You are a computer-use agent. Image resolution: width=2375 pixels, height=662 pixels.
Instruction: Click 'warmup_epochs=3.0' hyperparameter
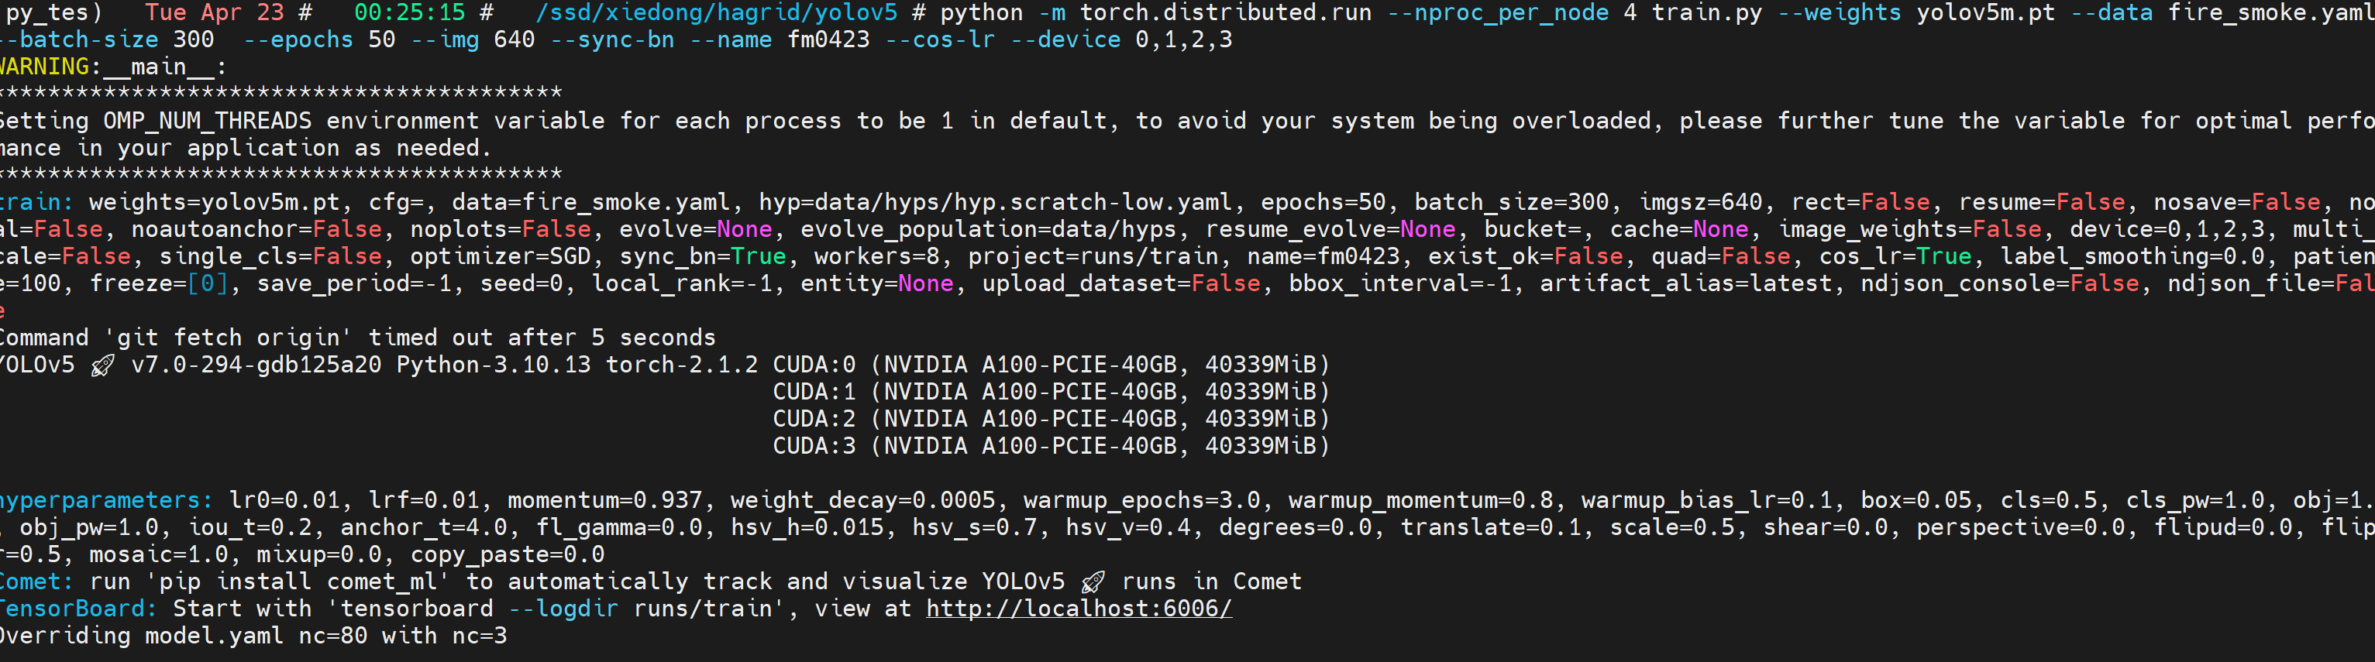1141,501
